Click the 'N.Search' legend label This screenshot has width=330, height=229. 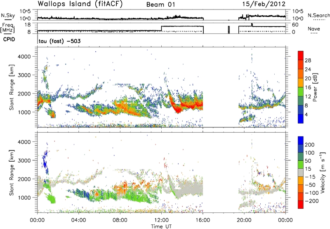coord(318,15)
